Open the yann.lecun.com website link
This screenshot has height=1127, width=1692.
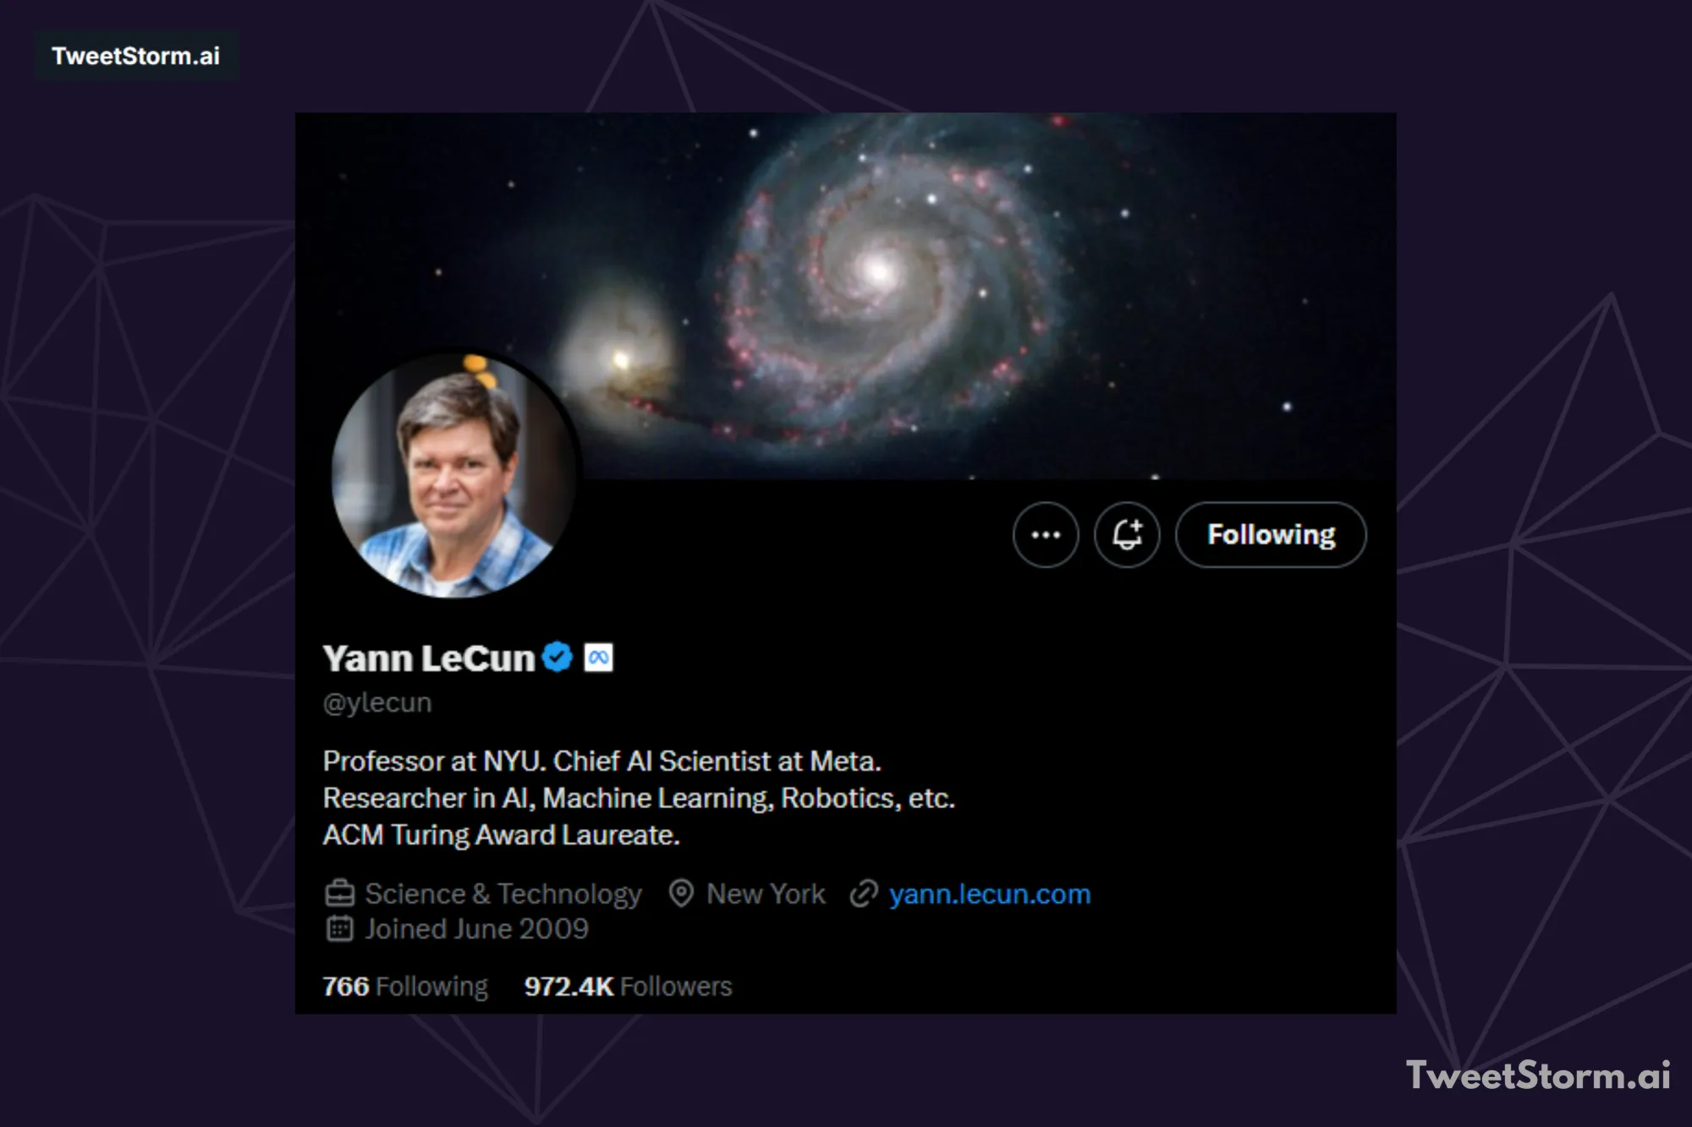pyautogui.click(x=988, y=894)
